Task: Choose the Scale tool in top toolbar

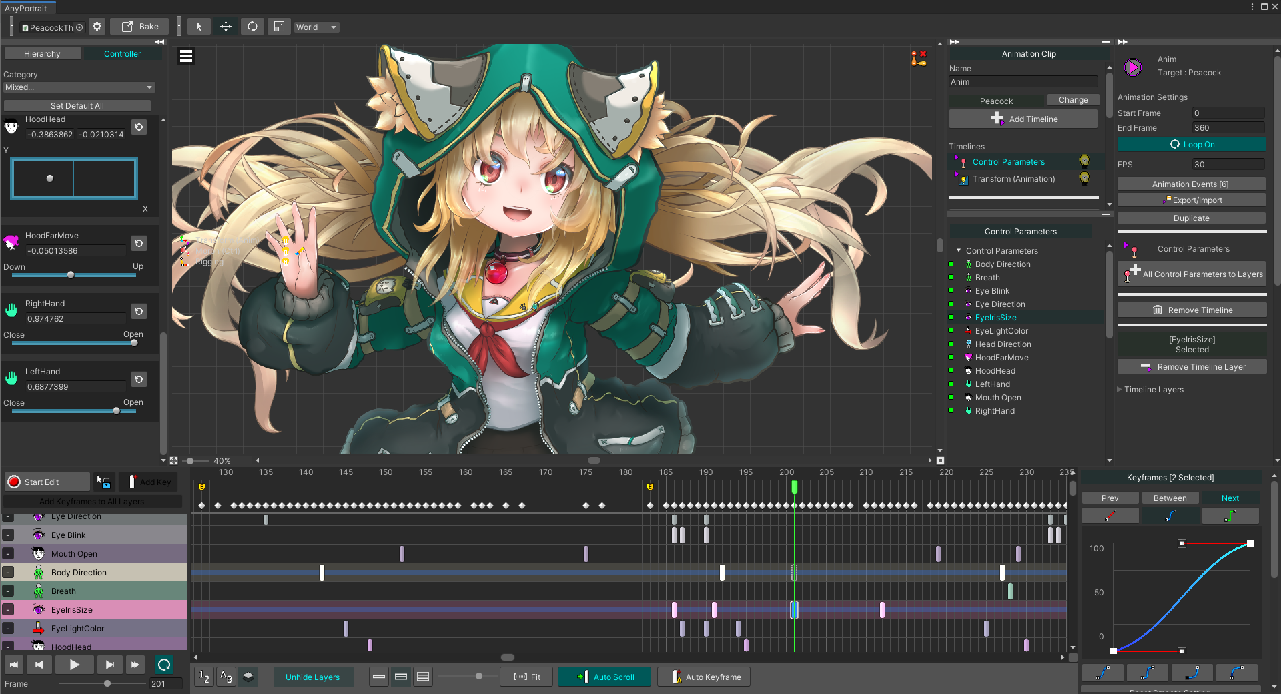Action: [x=279, y=27]
